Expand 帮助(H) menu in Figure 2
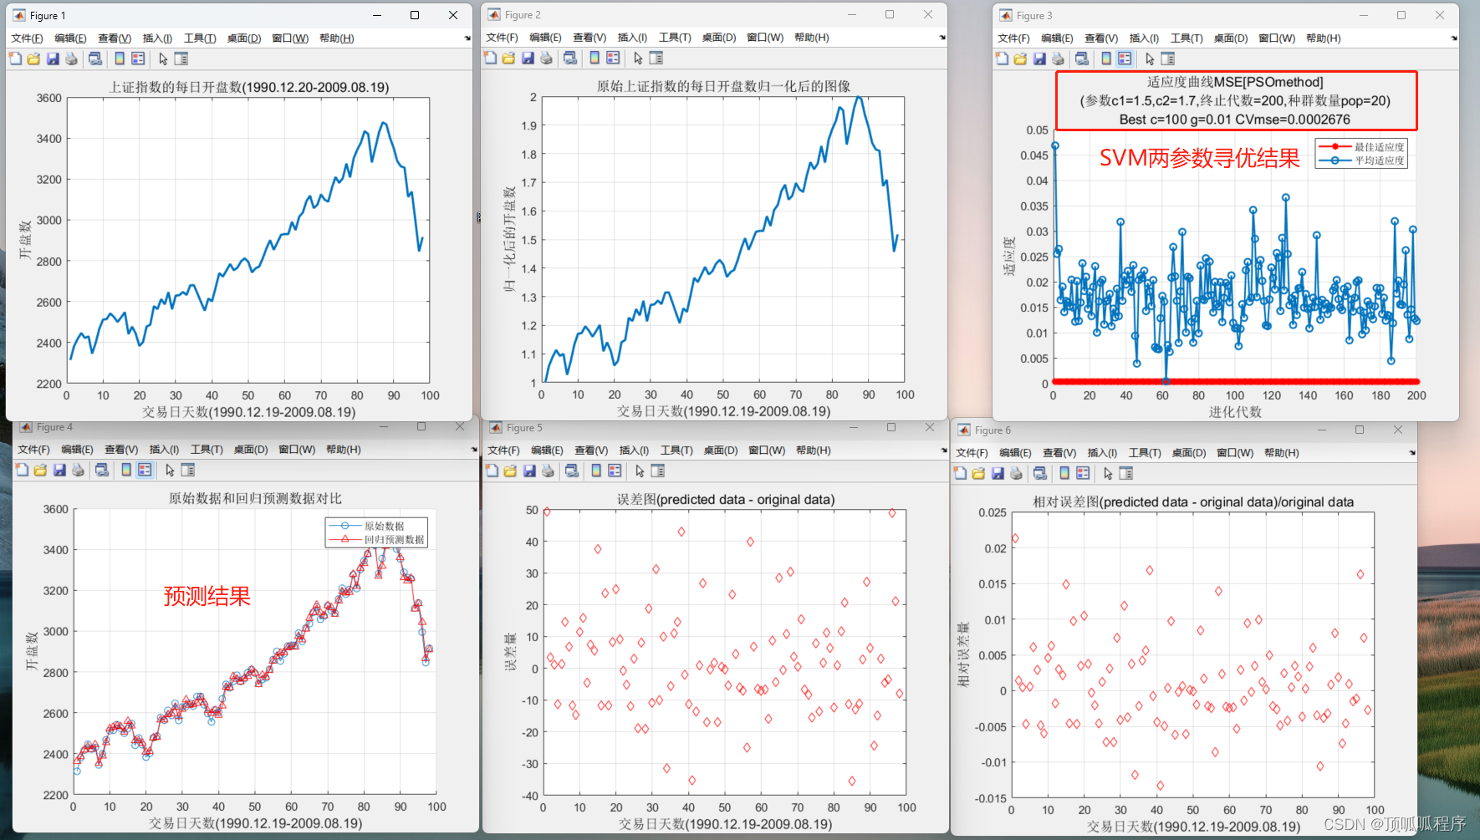This screenshot has width=1480, height=840. click(812, 38)
